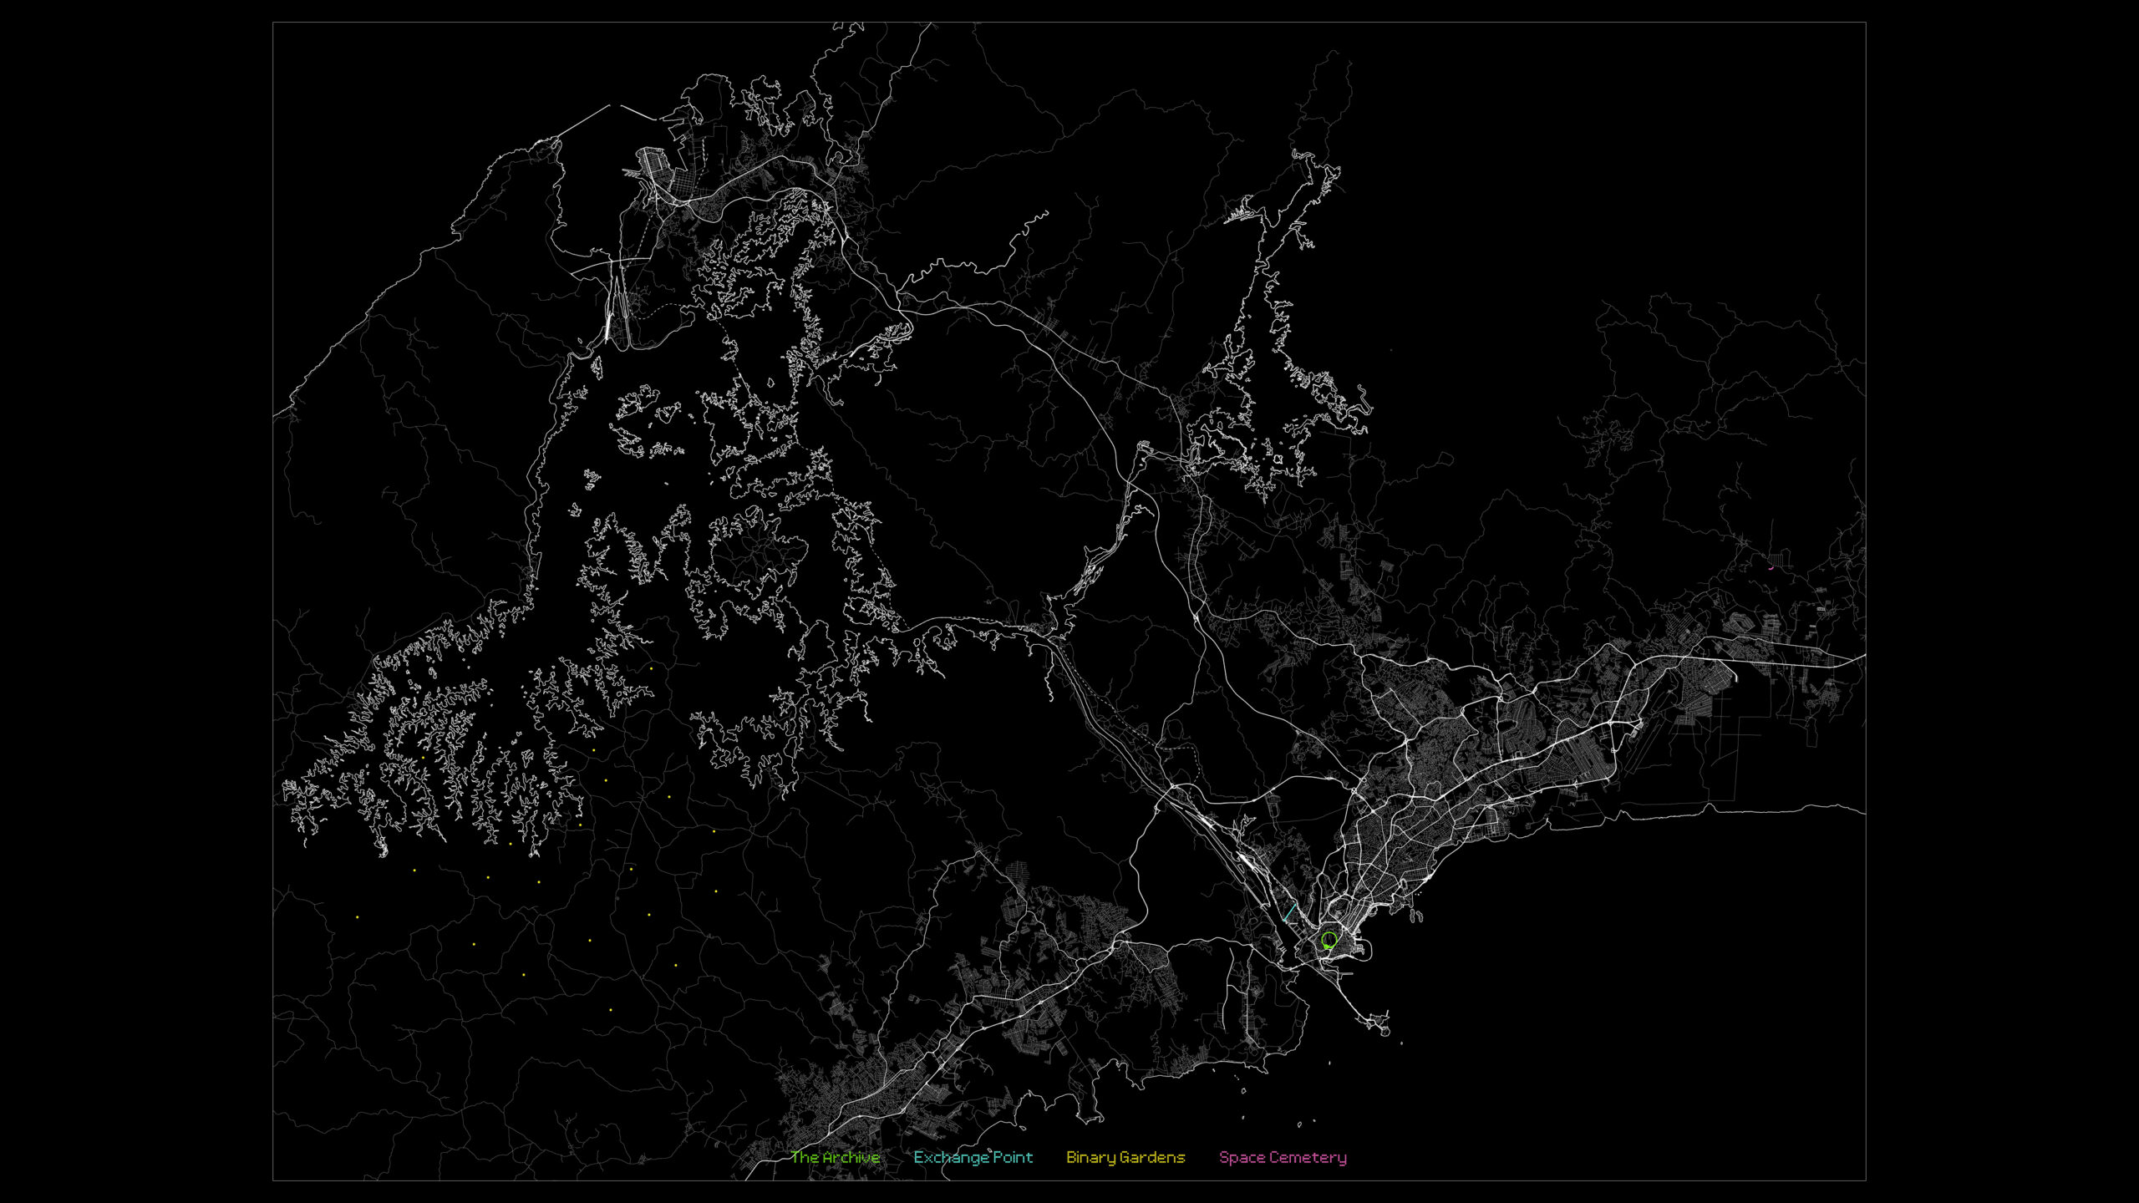Screen dimensions: 2139x1203
Task: Select the topmost yellow Binary Gardens dot
Action: pos(651,667)
